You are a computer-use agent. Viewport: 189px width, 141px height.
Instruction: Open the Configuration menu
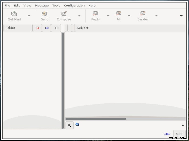pyautogui.click(x=74, y=6)
